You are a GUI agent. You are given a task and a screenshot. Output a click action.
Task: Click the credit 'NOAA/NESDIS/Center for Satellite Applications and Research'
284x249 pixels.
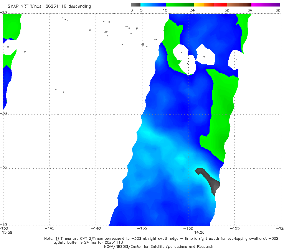(x=159, y=246)
